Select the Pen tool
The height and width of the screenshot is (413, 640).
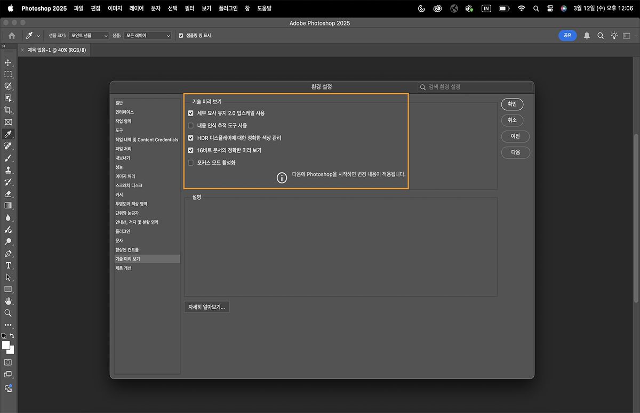coord(8,254)
